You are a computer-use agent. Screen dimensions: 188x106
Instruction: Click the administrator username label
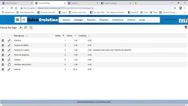[x=171, y=19]
